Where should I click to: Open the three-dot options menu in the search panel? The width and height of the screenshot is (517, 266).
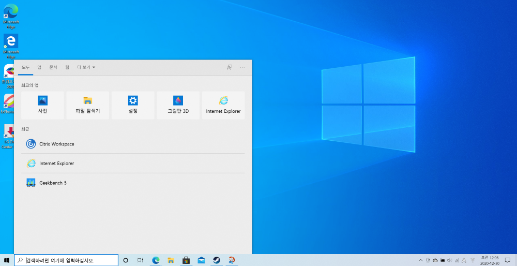pyautogui.click(x=242, y=67)
